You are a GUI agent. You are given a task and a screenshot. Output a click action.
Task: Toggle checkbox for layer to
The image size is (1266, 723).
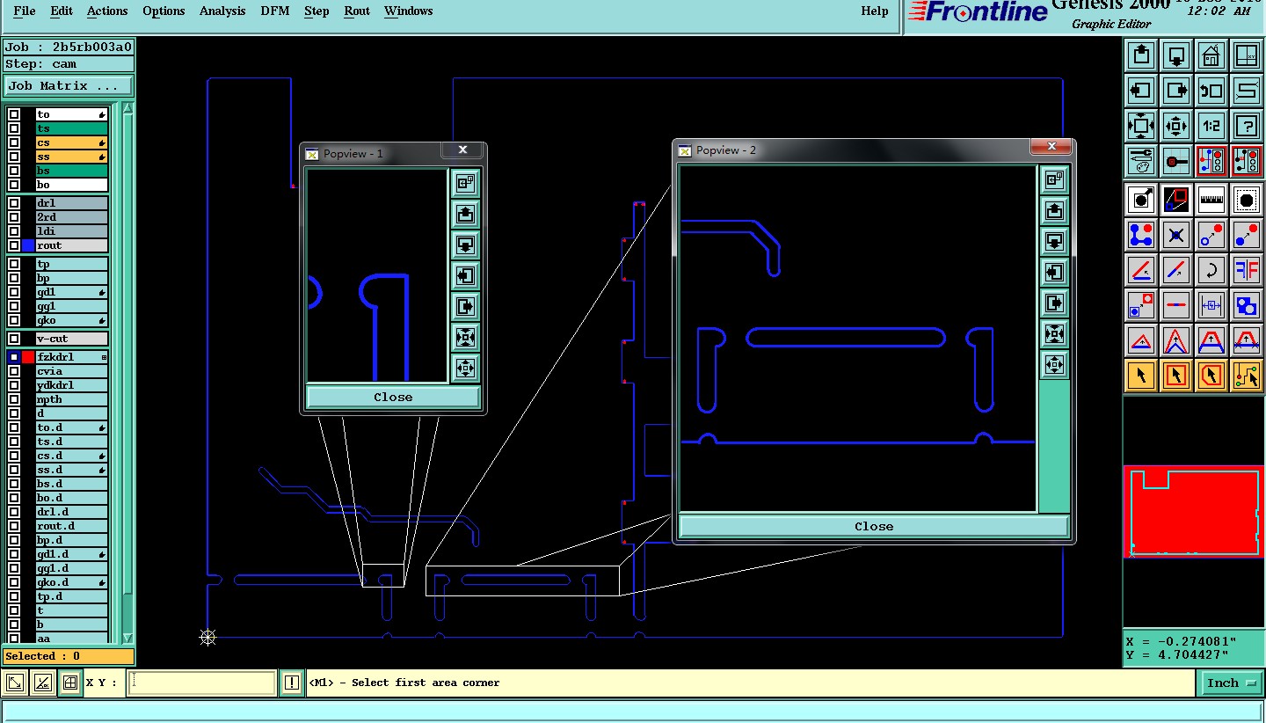pyautogui.click(x=14, y=114)
